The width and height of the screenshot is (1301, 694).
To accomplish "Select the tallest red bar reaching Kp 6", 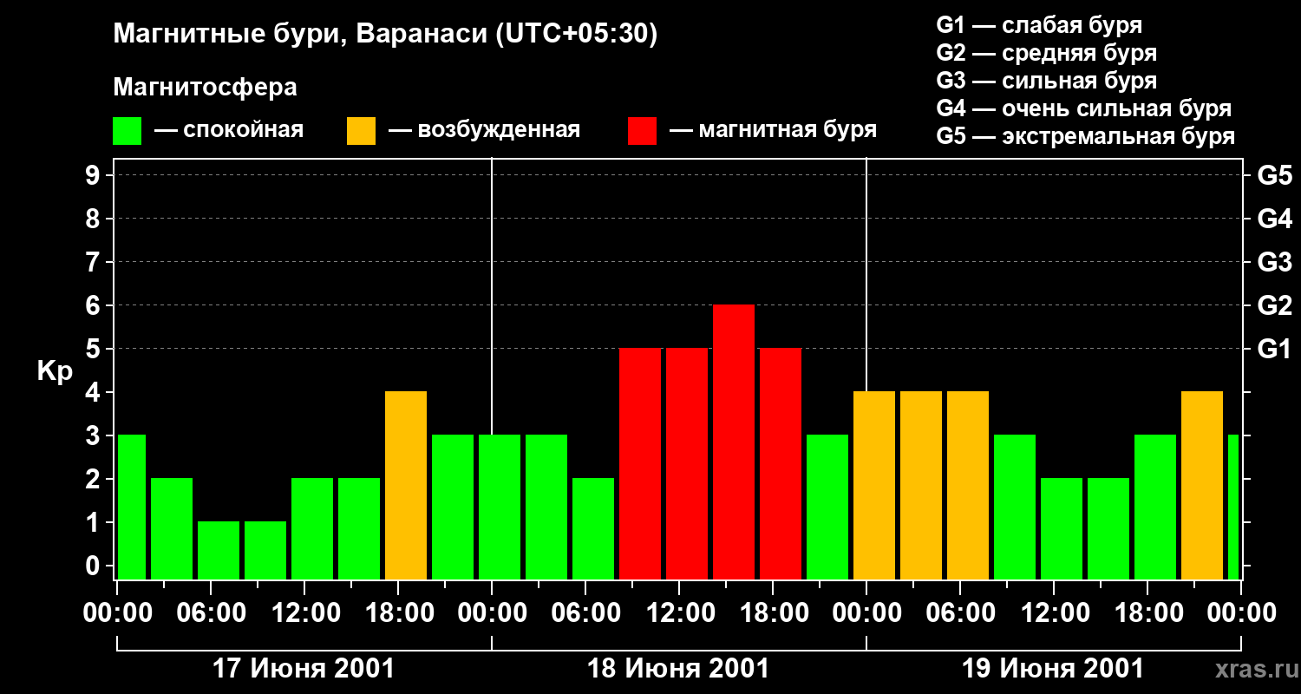I will tap(734, 442).
